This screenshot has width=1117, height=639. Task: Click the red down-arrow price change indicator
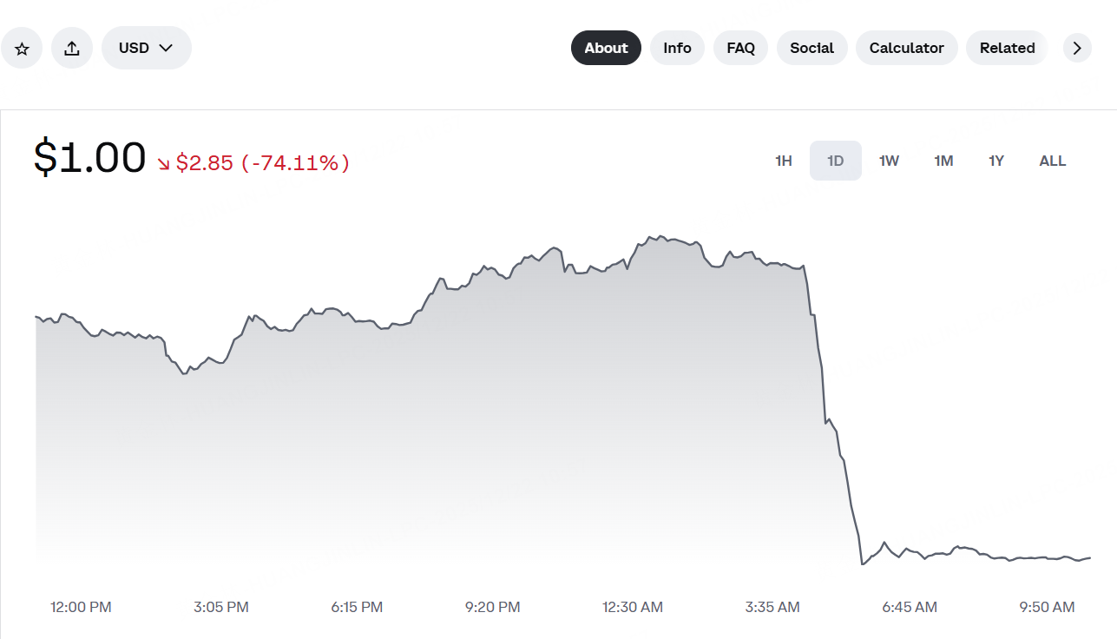point(164,163)
